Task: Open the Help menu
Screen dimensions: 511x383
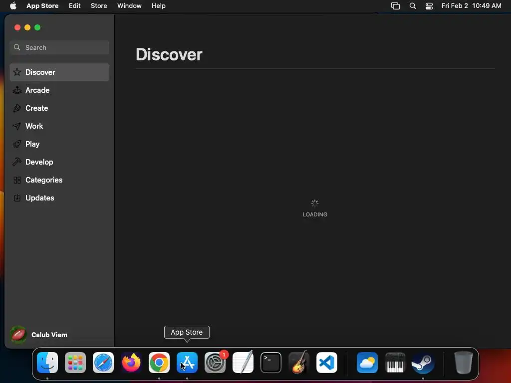Action: point(158,6)
